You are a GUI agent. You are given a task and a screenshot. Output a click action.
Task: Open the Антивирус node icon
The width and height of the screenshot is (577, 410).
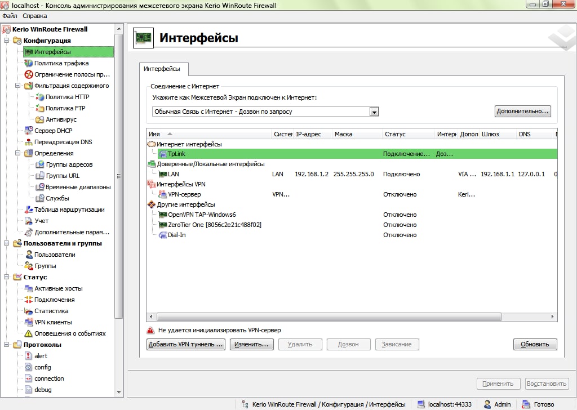tap(40, 119)
